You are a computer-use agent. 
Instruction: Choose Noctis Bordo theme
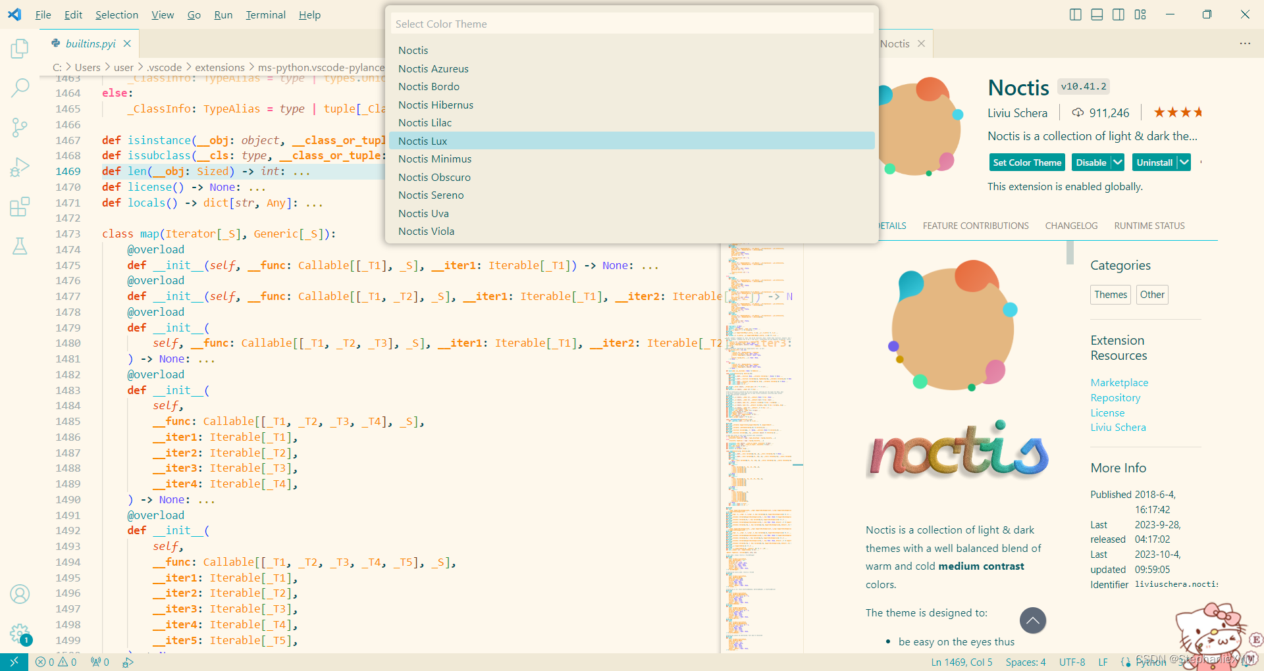632,87
